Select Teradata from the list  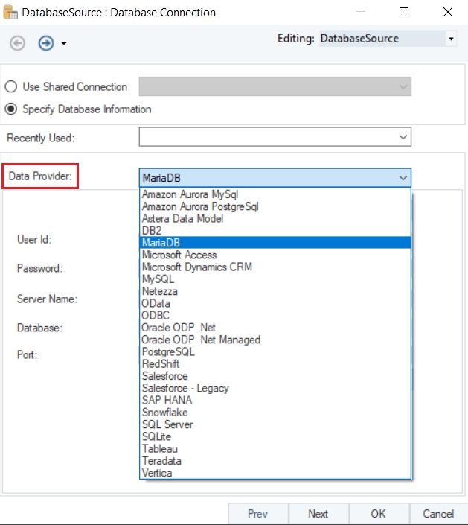click(x=275, y=461)
